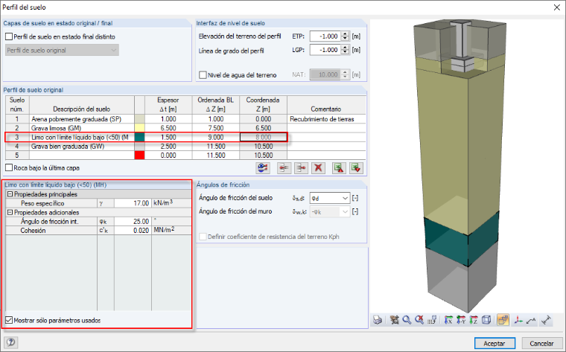Viewport: 566px width, 352px height.
Task: Click the camera view settings icon
Action: [395, 320]
